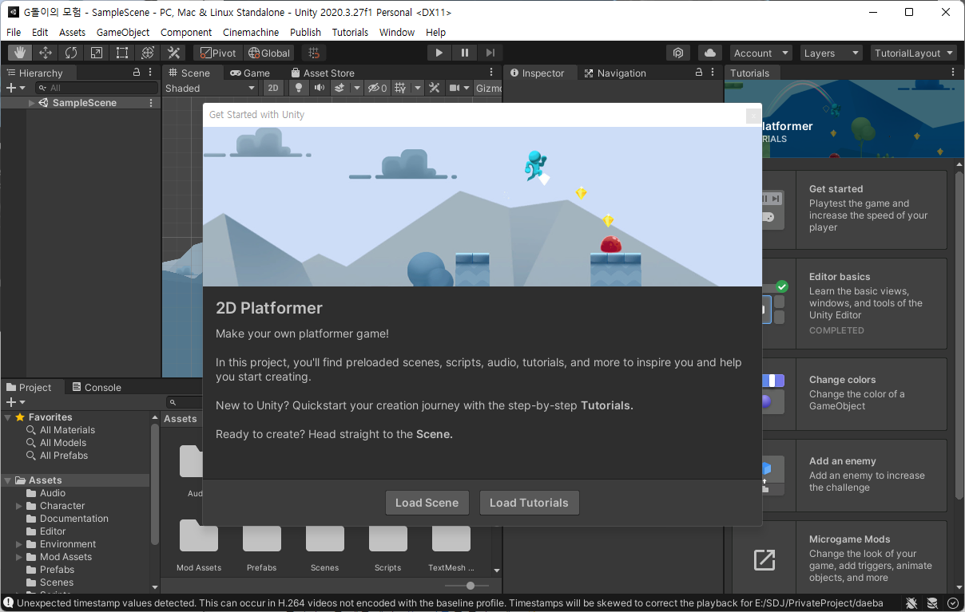Open the Add an enemy tutorial

tap(838, 475)
